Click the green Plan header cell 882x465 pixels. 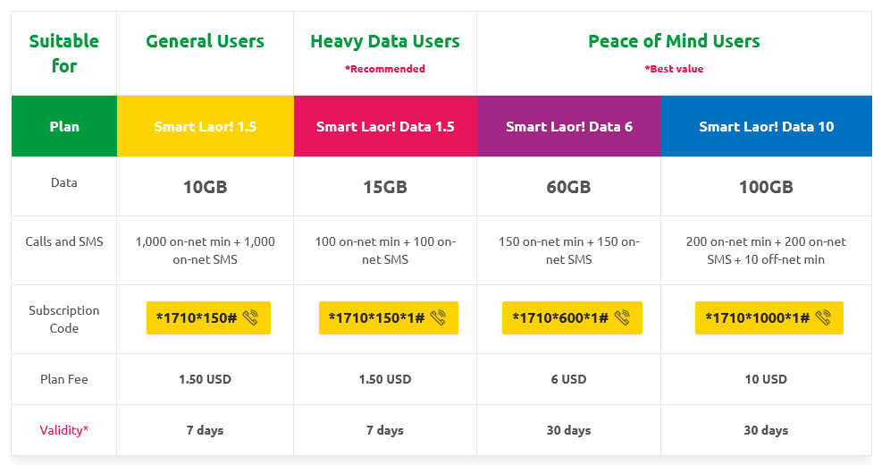[64, 126]
